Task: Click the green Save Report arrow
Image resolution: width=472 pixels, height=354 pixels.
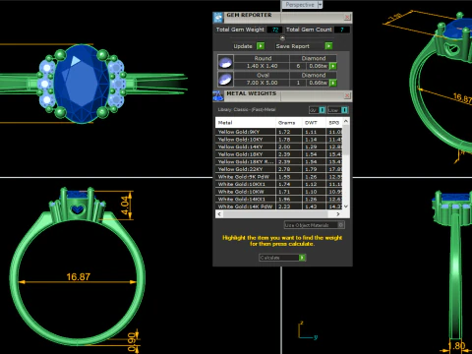Action: (328, 46)
